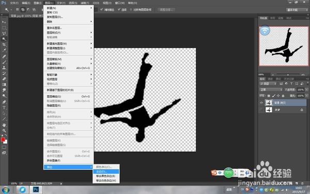
Task: Select the History Brush tool
Action: pyautogui.click(x=4, y=73)
